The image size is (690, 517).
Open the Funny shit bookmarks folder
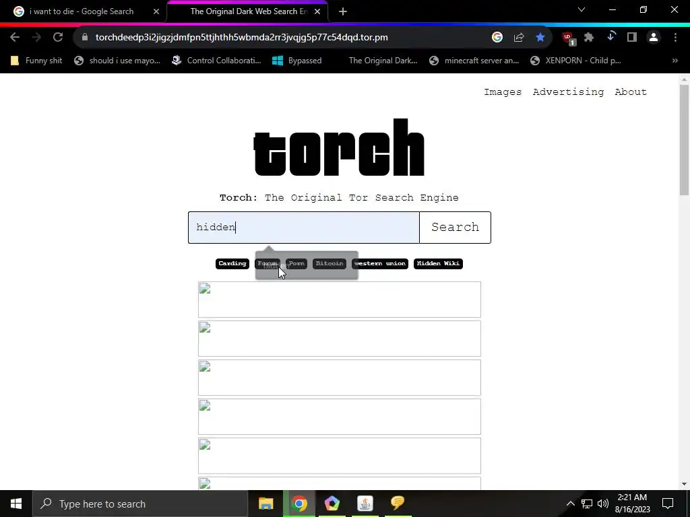pyautogui.click(x=36, y=61)
